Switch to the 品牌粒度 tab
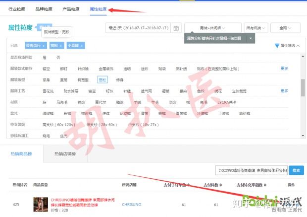This screenshot has height=217, width=307. pyautogui.click(x=44, y=9)
